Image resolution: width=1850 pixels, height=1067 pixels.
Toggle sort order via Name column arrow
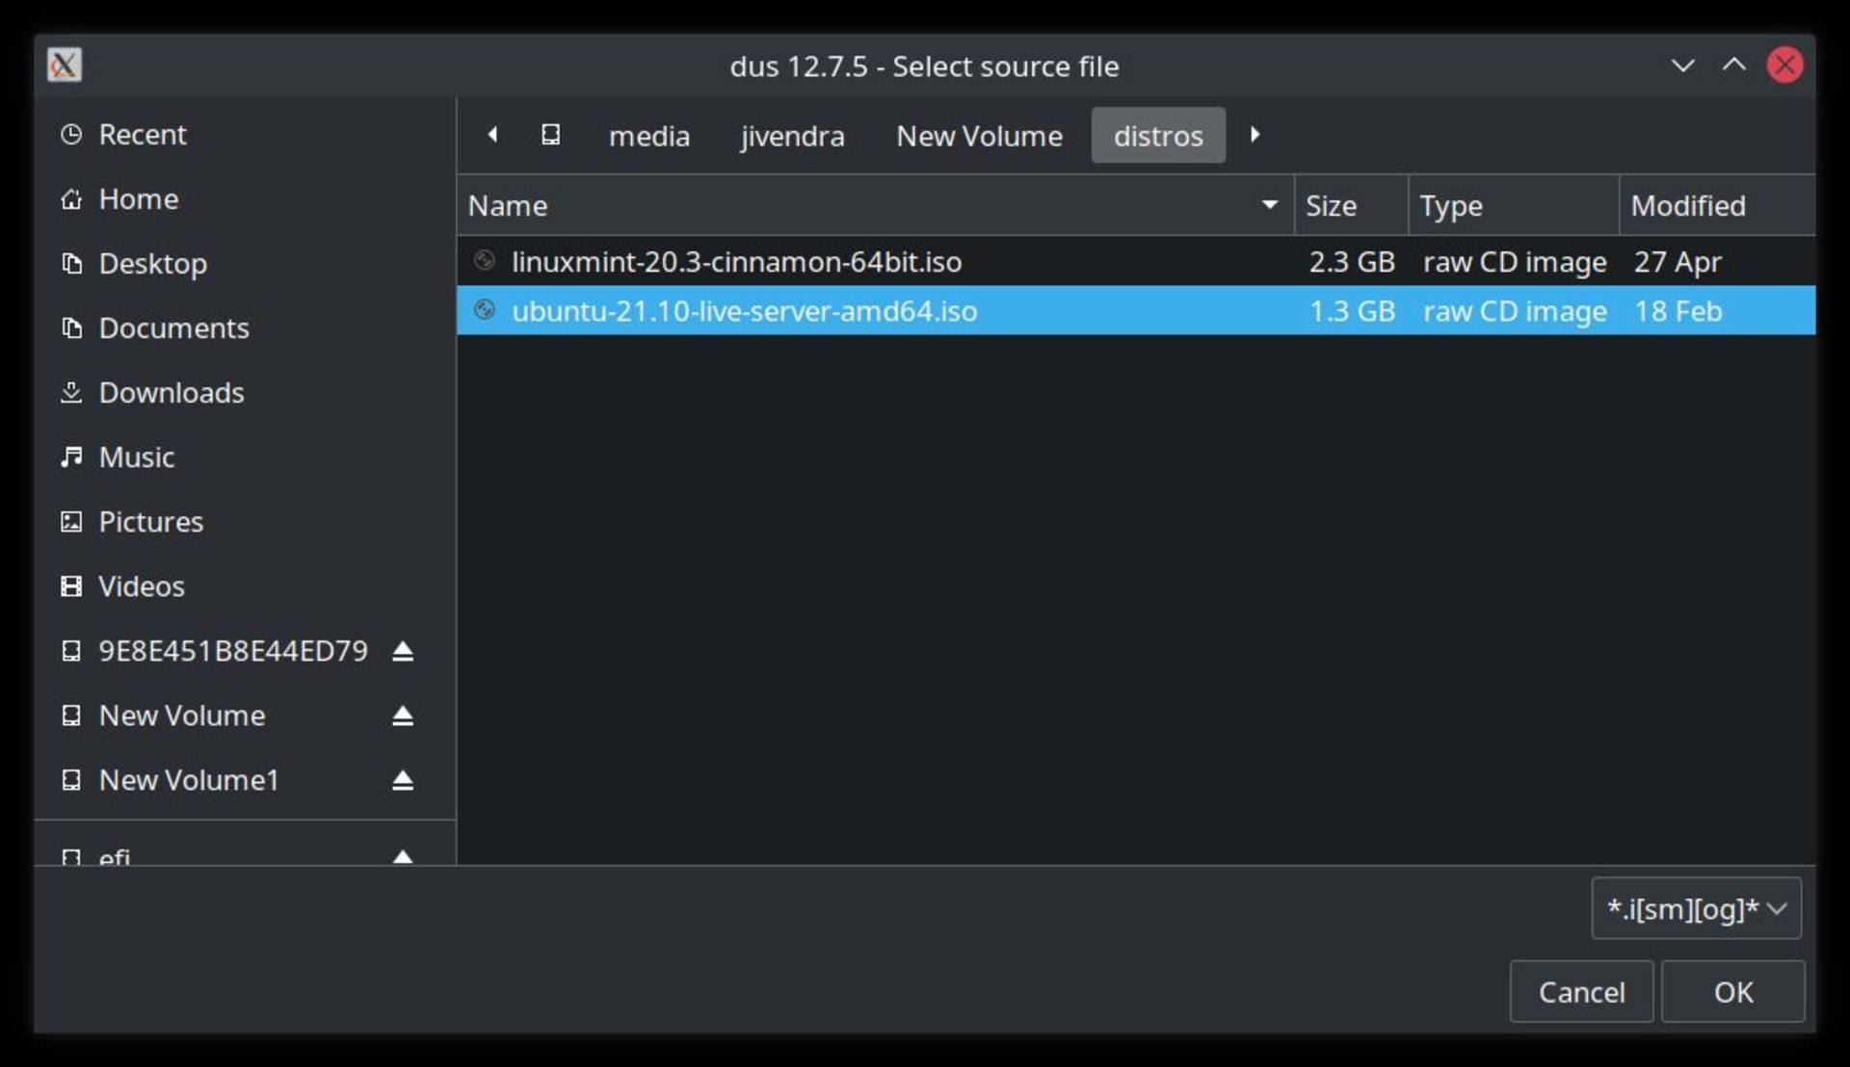(1270, 205)
